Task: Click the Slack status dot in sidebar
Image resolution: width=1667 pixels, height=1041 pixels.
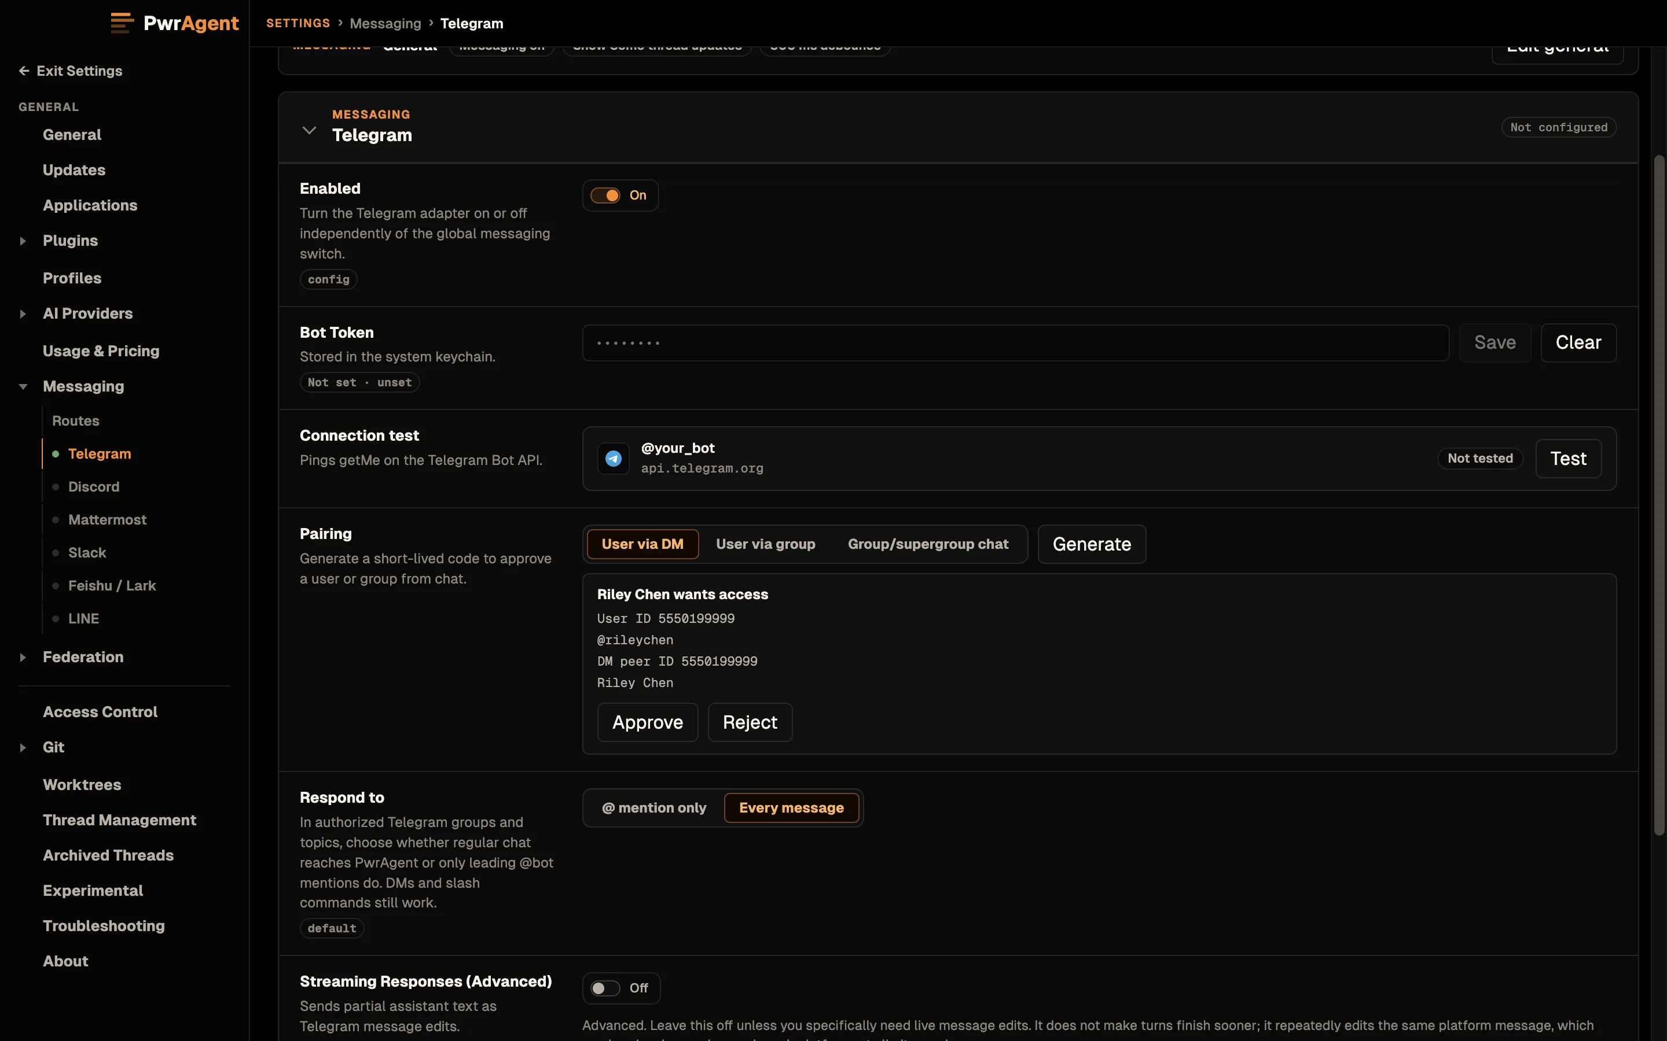Action: (56, 553)
